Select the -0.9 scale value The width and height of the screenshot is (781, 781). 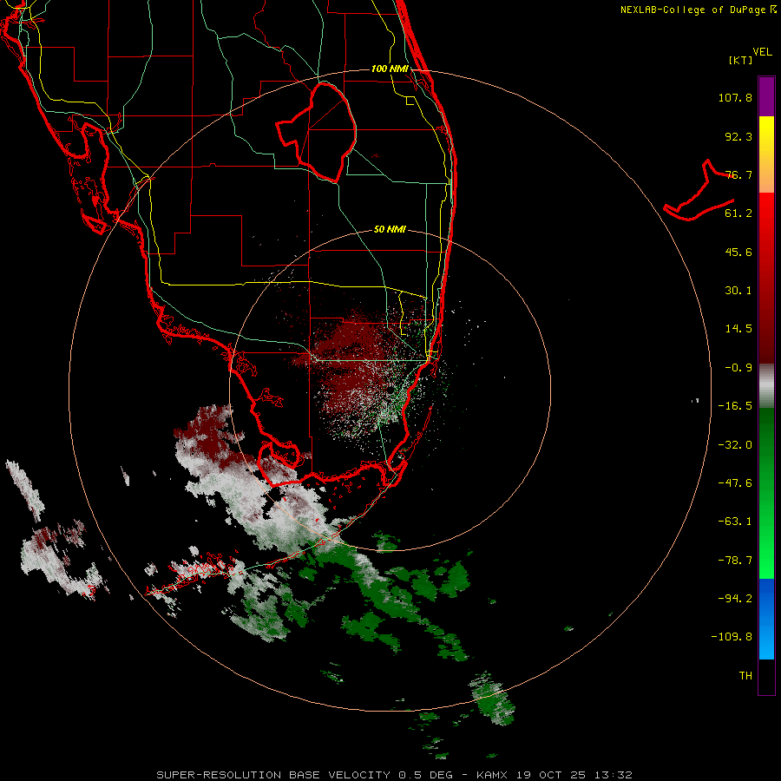click(738, 368)
